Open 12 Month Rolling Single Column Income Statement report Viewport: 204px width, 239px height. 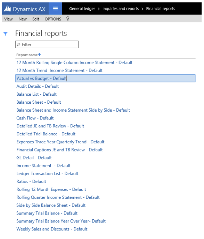pos(74,63)
